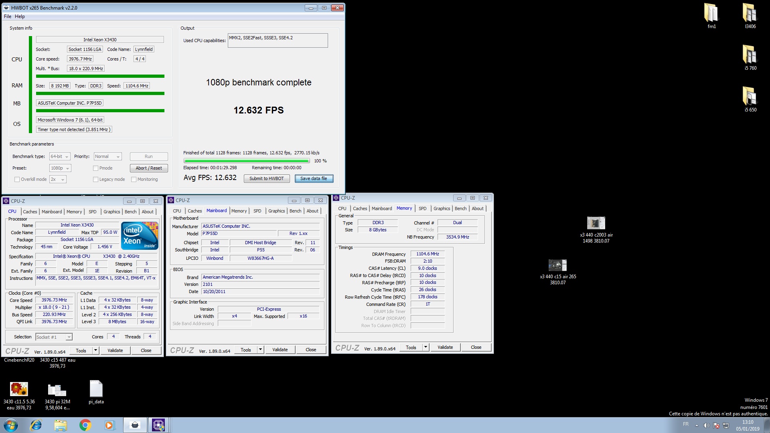The width and height of the screenshot is (770, 433).
Task: Click the BIOS Date 10/20/2011 value
Action: coord(261,291)
